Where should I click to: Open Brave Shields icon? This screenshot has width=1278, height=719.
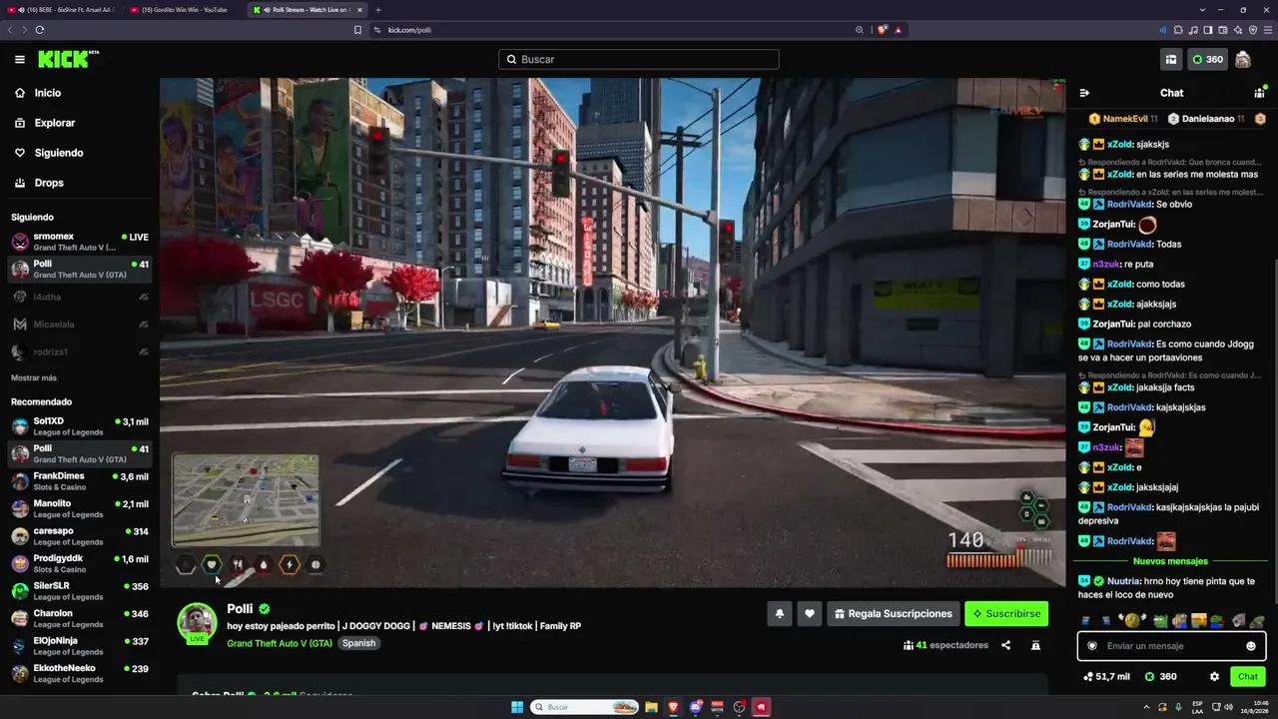click(883, 30)
